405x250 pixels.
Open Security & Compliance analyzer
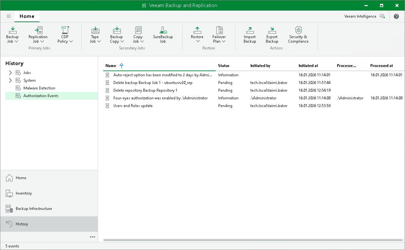coord(298,35)
